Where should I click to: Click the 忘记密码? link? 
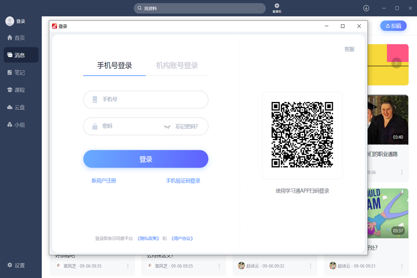pyautogui.click(x=186, y=127)
